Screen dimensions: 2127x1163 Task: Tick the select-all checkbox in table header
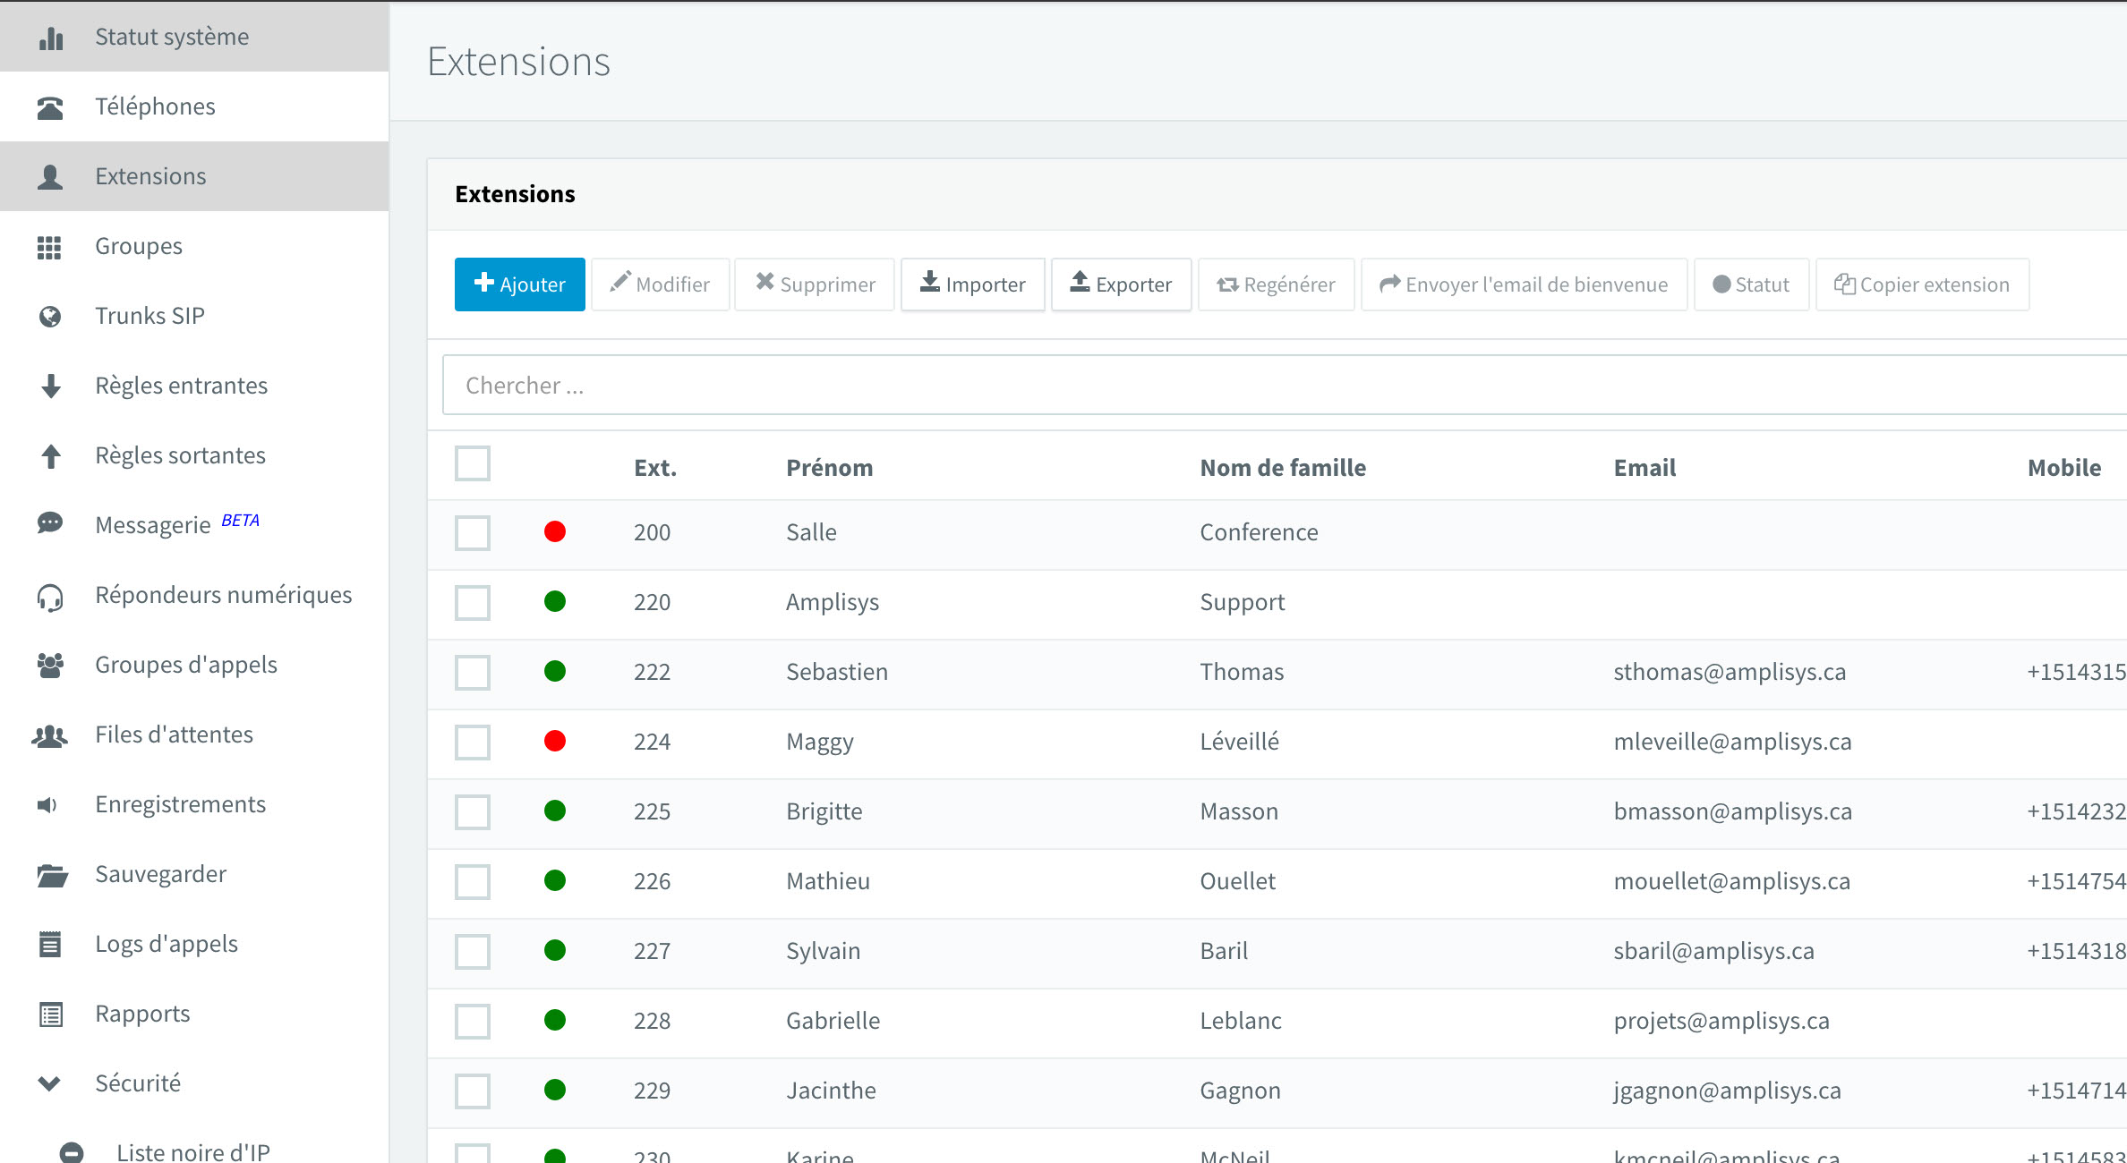(x=473, y=463)
